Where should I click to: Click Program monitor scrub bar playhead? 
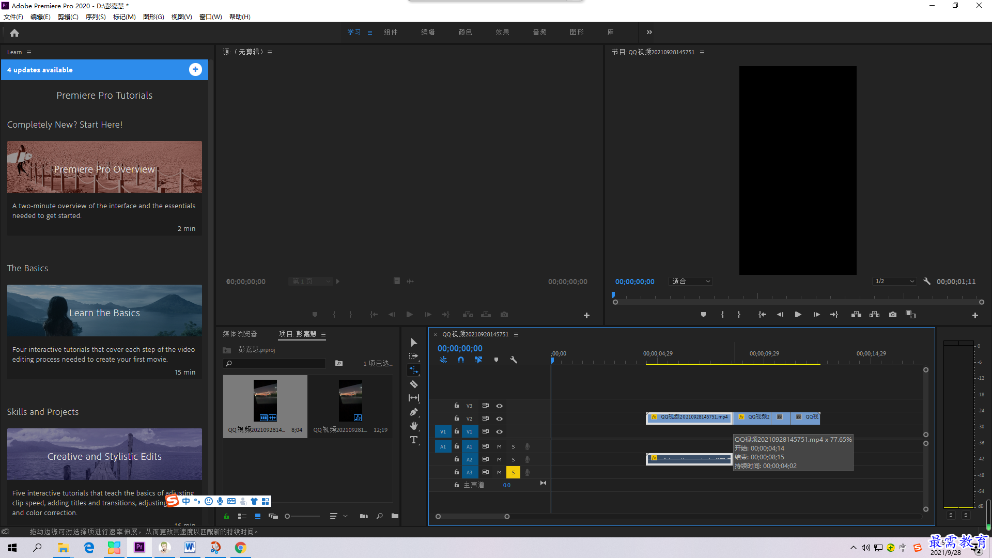613,295
